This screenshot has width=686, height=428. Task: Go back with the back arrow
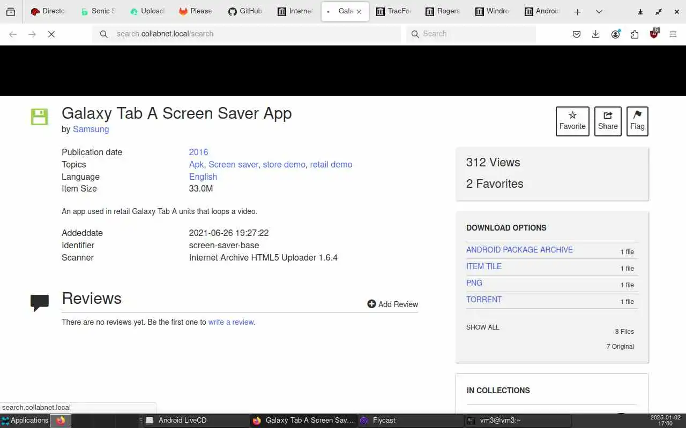(x=13, y=34)
